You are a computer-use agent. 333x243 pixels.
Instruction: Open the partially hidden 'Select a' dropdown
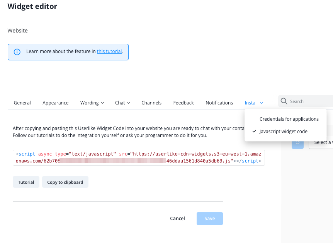(x=323, y=142)
